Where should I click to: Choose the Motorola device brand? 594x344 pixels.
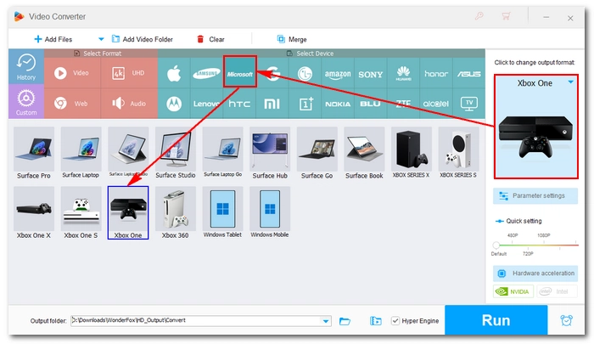pyautogui.click(x=174, y=104)
